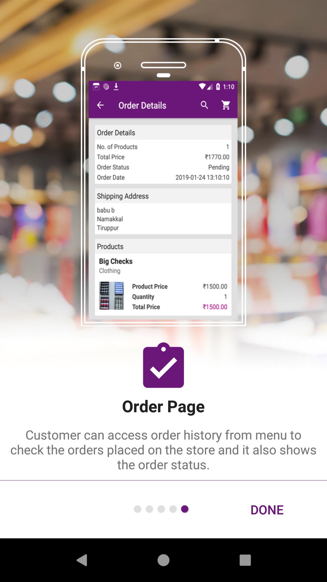Tap the Big Checks product thumbnail

pos(112,296)
